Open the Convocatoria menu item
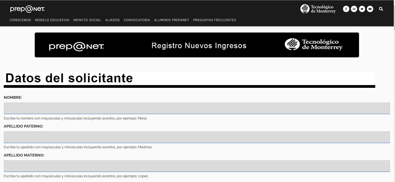This screenshot has width=395, height=182. click(x=137, y=20)
